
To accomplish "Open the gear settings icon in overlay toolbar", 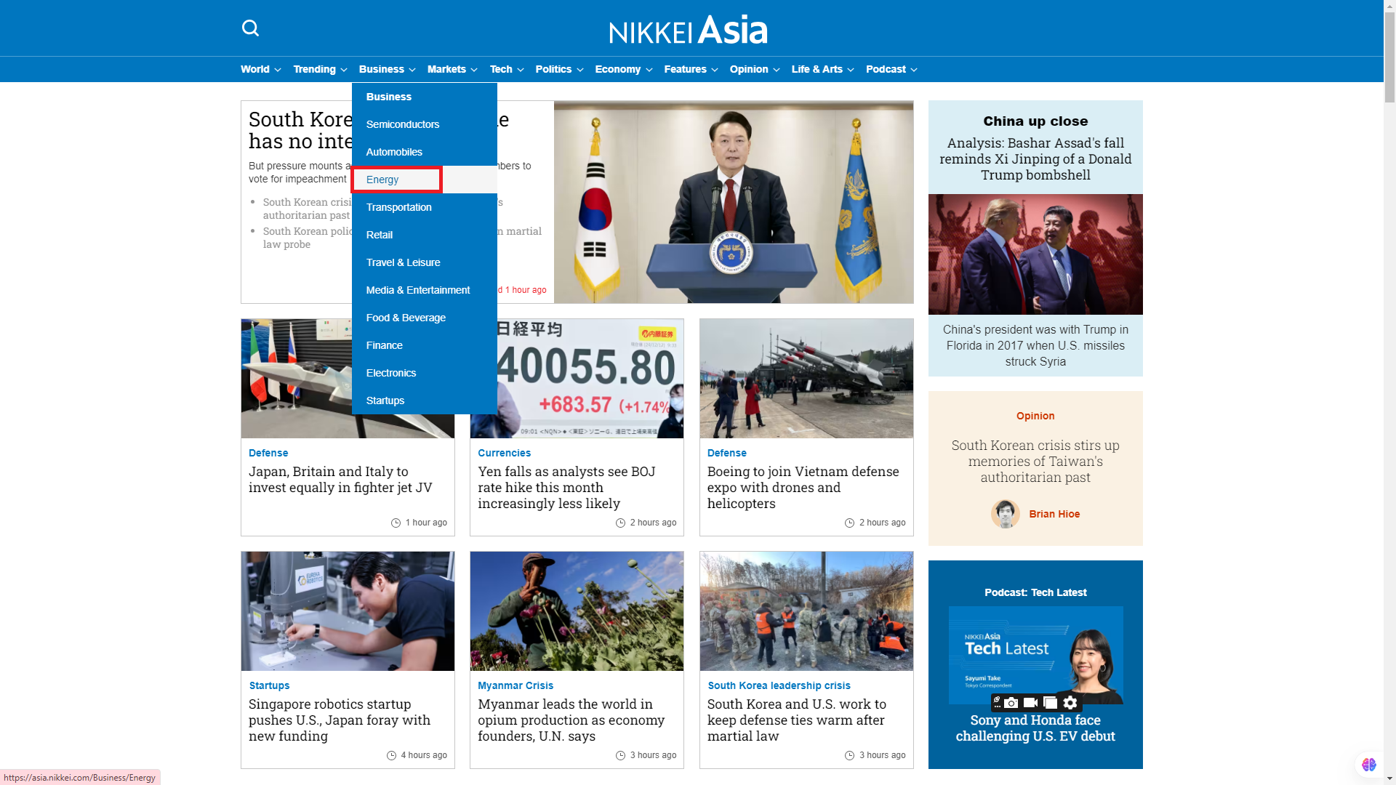I will pos(1070,703).
